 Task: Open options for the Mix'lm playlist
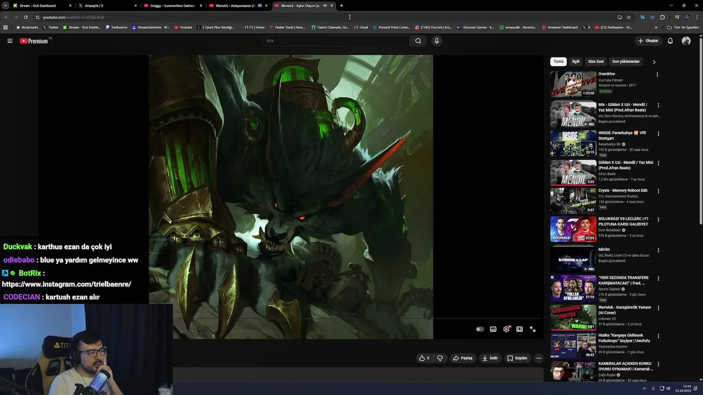click(659, 250)
